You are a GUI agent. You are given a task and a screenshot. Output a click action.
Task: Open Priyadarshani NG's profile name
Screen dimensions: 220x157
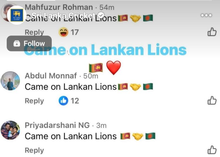(x=57, y=125)
